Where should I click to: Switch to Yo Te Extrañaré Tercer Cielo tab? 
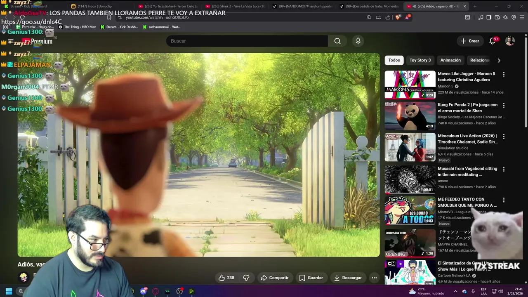pos(167,6)
